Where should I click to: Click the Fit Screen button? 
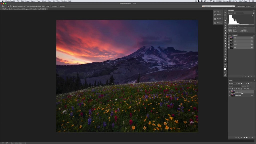[54, 6]
